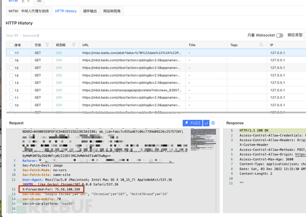Click the Sec-Fetch-Mode: no-cors line

44,170
